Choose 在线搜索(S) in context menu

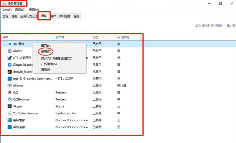(49, 64)
